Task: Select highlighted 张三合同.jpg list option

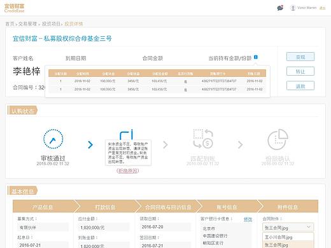Action: tap(288, 245)
